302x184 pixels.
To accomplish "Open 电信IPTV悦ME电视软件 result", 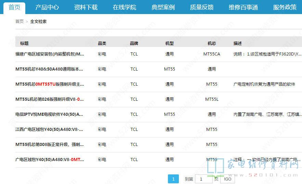I will tap(50, 114).
